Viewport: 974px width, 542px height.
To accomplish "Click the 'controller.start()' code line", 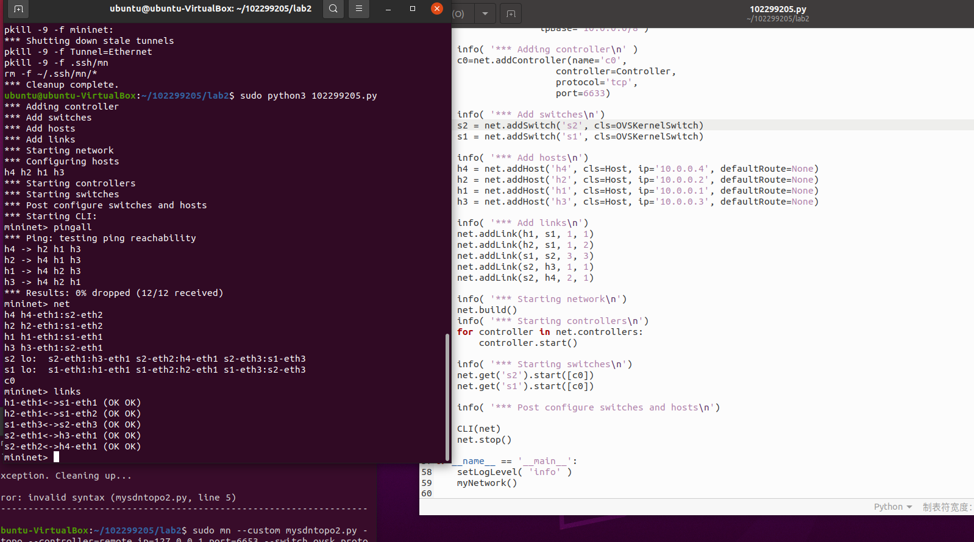I will coord(528,343).
